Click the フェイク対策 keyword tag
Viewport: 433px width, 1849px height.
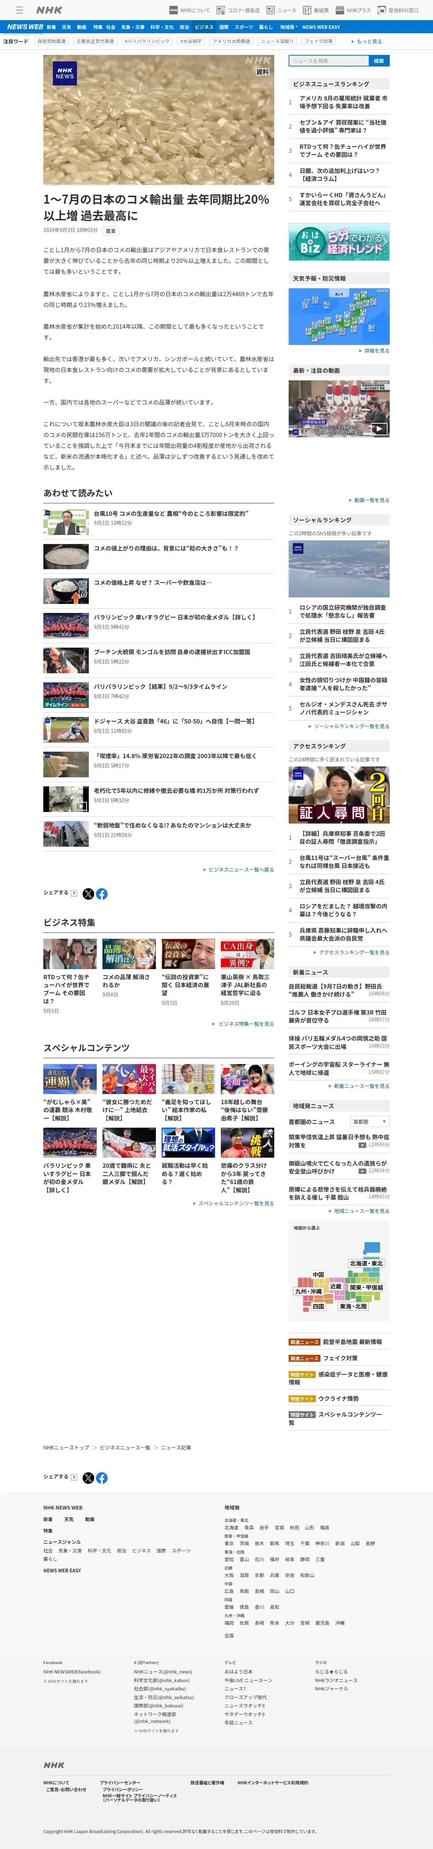point(319,42)
